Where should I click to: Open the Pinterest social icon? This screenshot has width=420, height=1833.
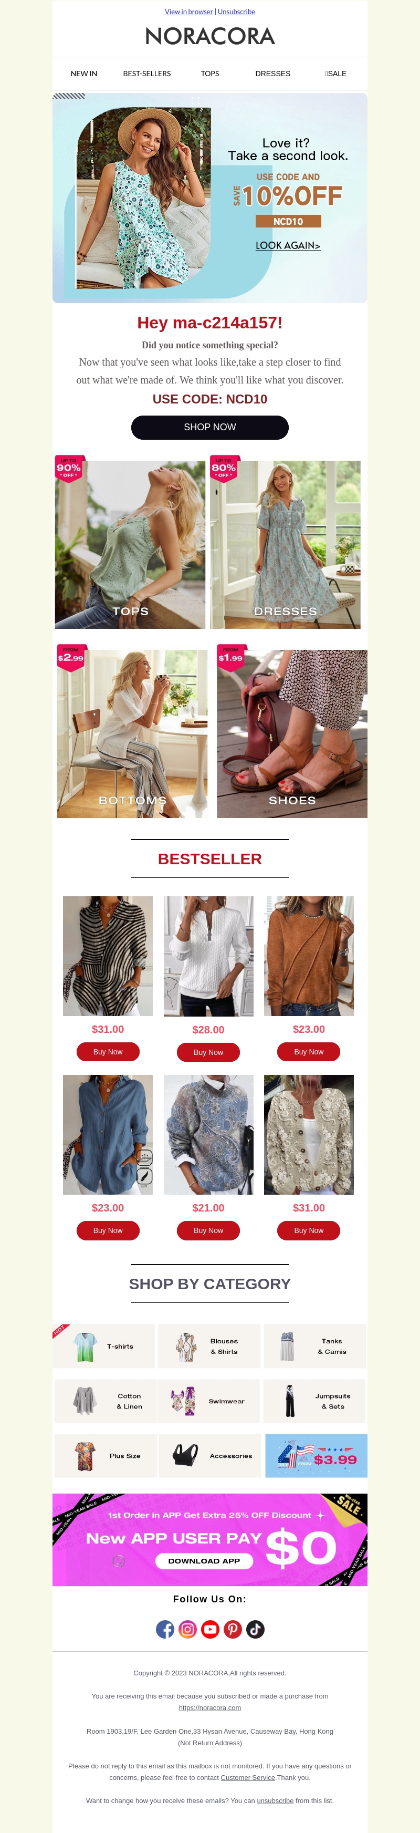click(233, 1630)
